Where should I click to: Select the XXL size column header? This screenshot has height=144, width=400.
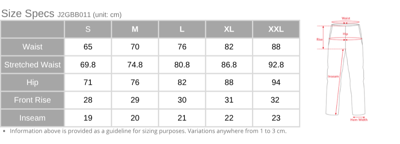[x=276, y=29]
